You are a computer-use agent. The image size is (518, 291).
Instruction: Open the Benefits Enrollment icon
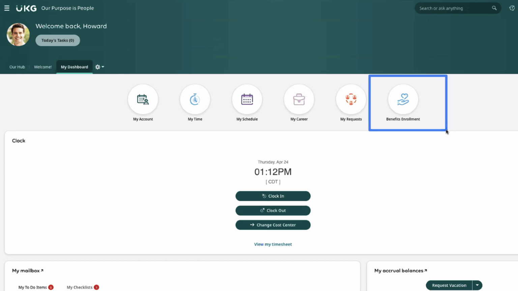click(403, 100)
